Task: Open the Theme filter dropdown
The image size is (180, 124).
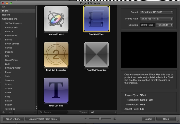Action: click(103, 112)
